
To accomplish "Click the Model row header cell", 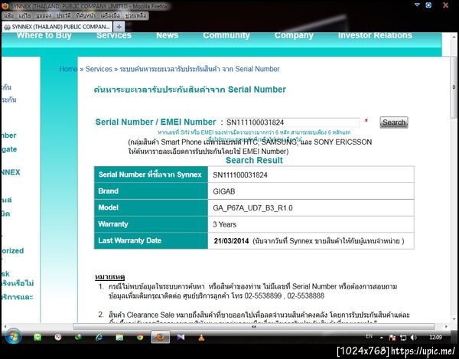I will point(151,207).
